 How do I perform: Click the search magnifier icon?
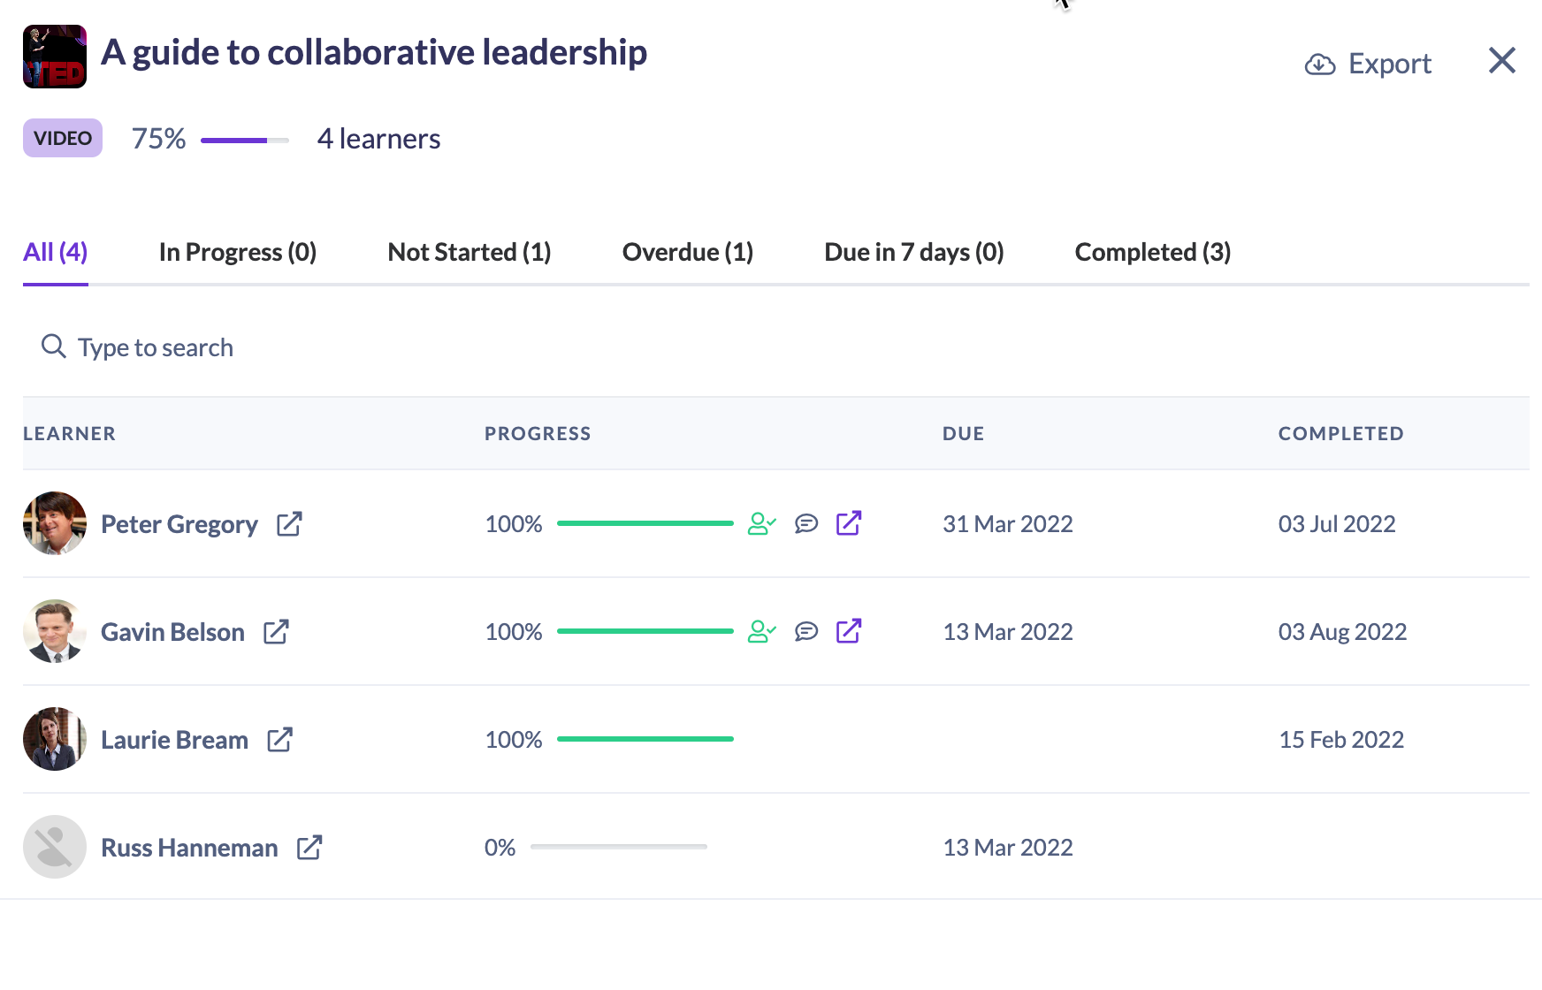click(53, 346)
